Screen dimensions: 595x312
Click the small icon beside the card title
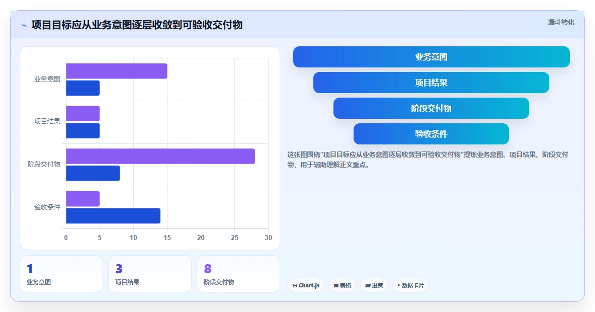pos(24,26)
